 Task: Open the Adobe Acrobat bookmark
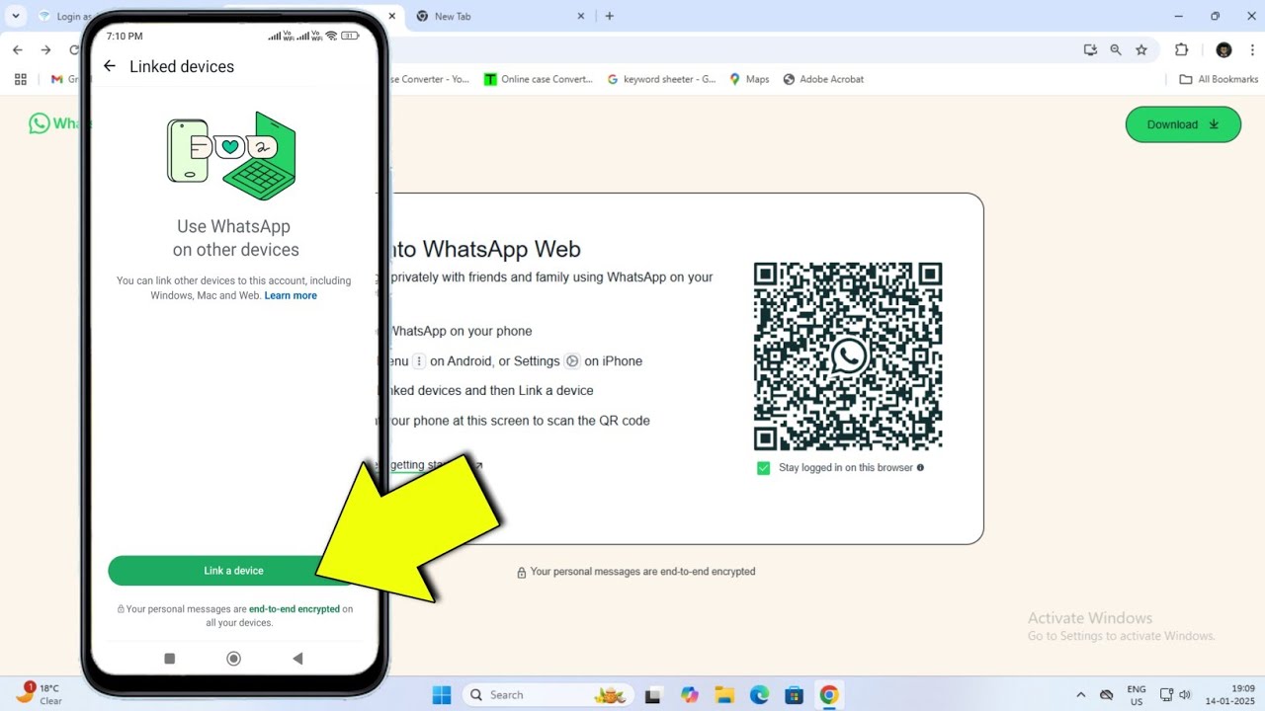click(823, 79)
